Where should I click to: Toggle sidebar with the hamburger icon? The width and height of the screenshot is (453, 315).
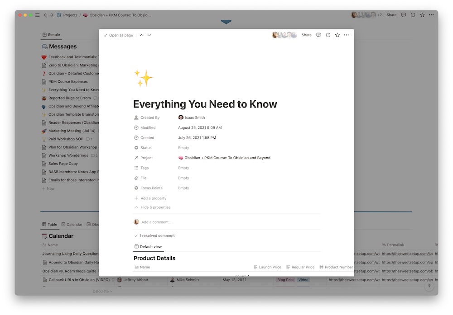[x=37, y=15]
